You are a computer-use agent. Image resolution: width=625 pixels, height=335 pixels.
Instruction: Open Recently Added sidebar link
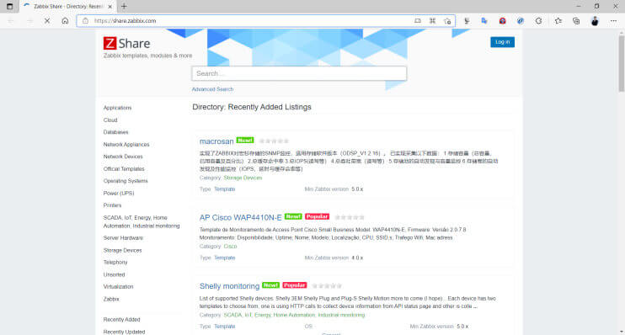pos(121,320)
